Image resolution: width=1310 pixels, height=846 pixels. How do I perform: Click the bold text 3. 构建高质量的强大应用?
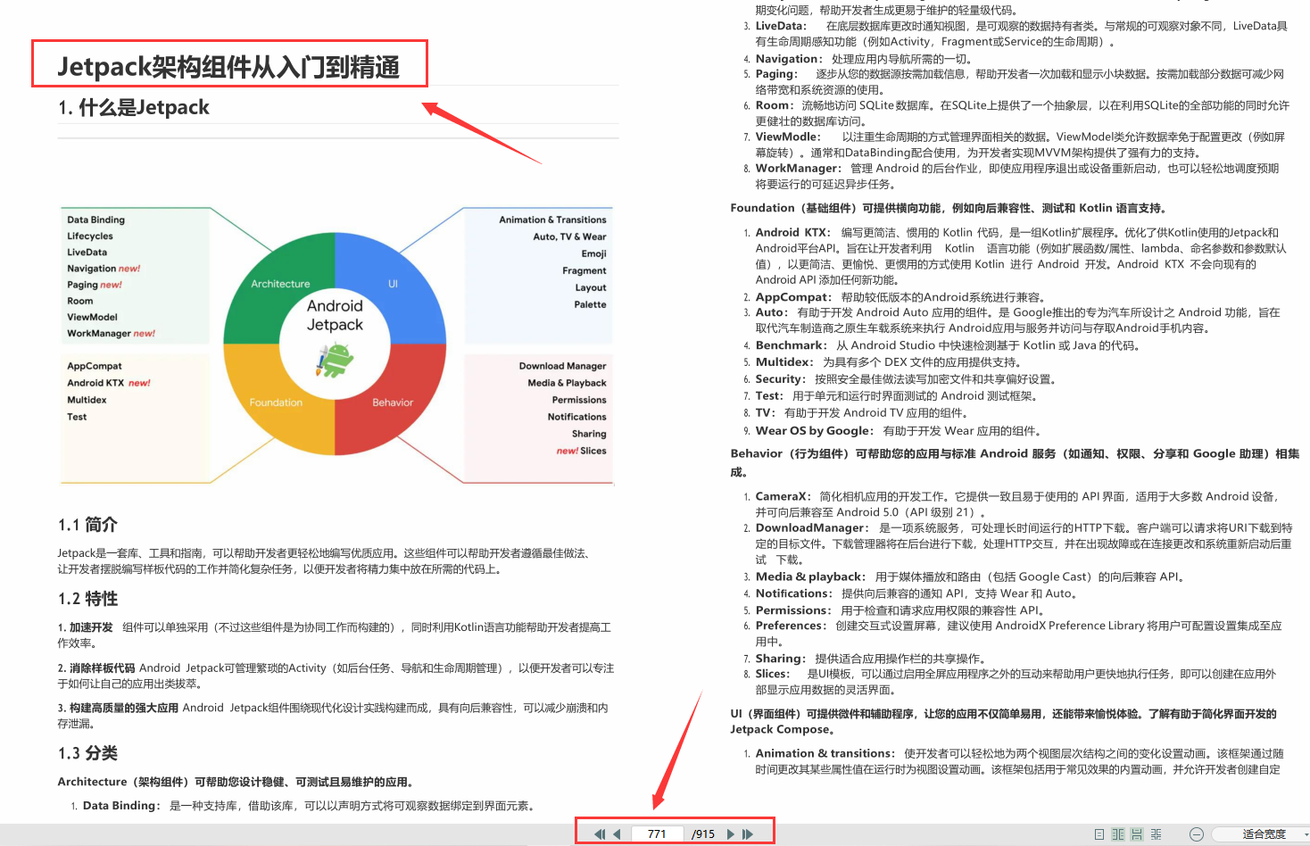click(x=118, y=708)
